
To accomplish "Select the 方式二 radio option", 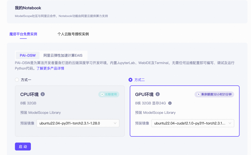I will tap(130, 80).
